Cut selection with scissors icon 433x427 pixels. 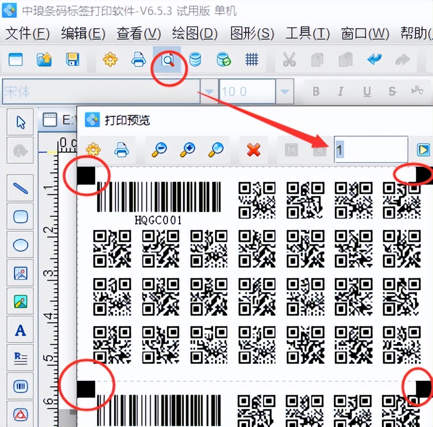[x=289, y=59]
